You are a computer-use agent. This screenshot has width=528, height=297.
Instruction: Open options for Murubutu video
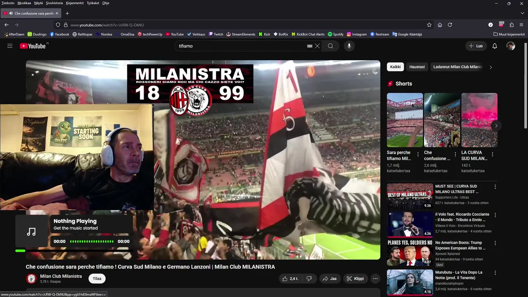[495, 273]
